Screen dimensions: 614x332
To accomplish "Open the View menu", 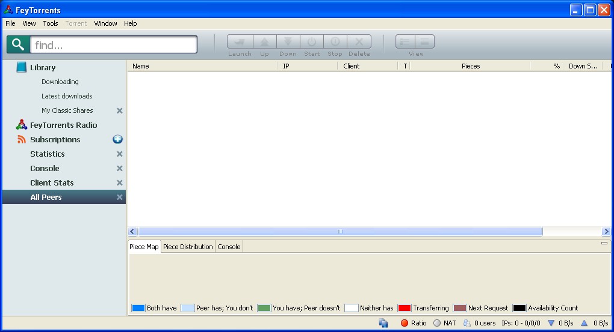I will (29, 23).
